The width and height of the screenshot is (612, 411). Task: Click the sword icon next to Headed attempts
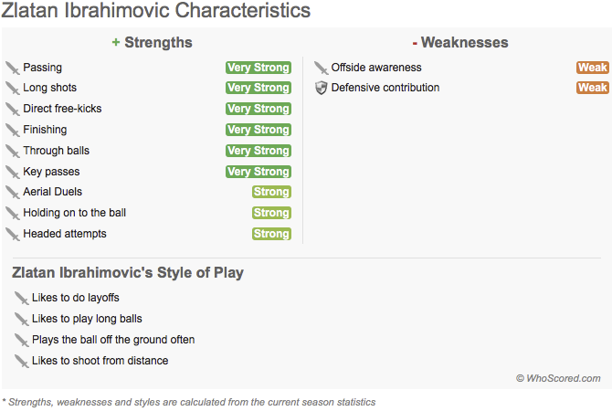tap(13, 235)
